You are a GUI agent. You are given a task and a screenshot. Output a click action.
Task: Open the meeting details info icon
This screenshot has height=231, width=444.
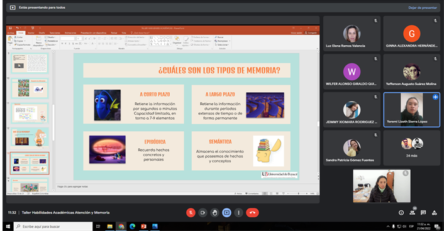(401, 213)
